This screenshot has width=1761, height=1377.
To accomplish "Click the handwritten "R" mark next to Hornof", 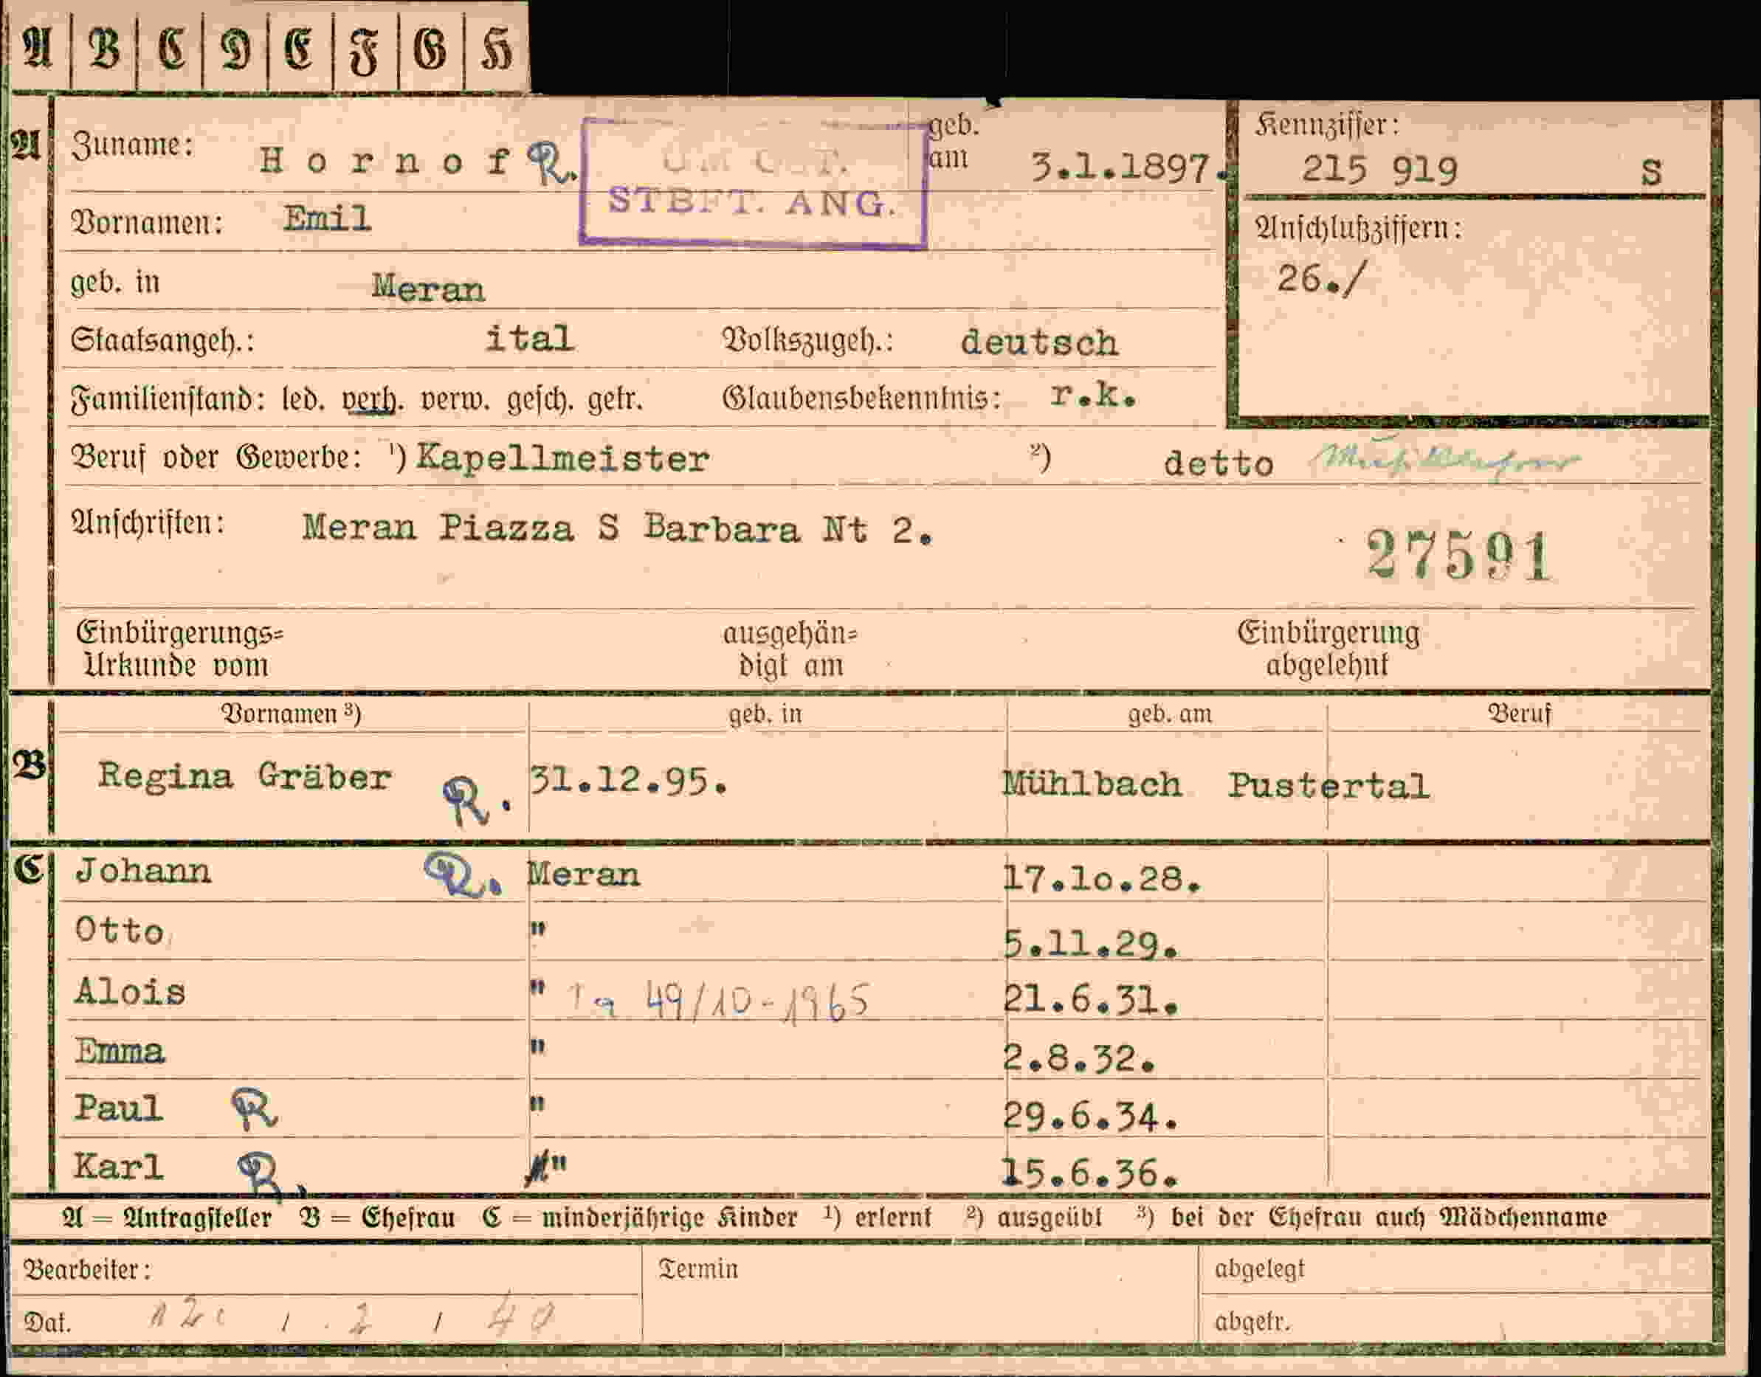I will [x=552, y=165].
